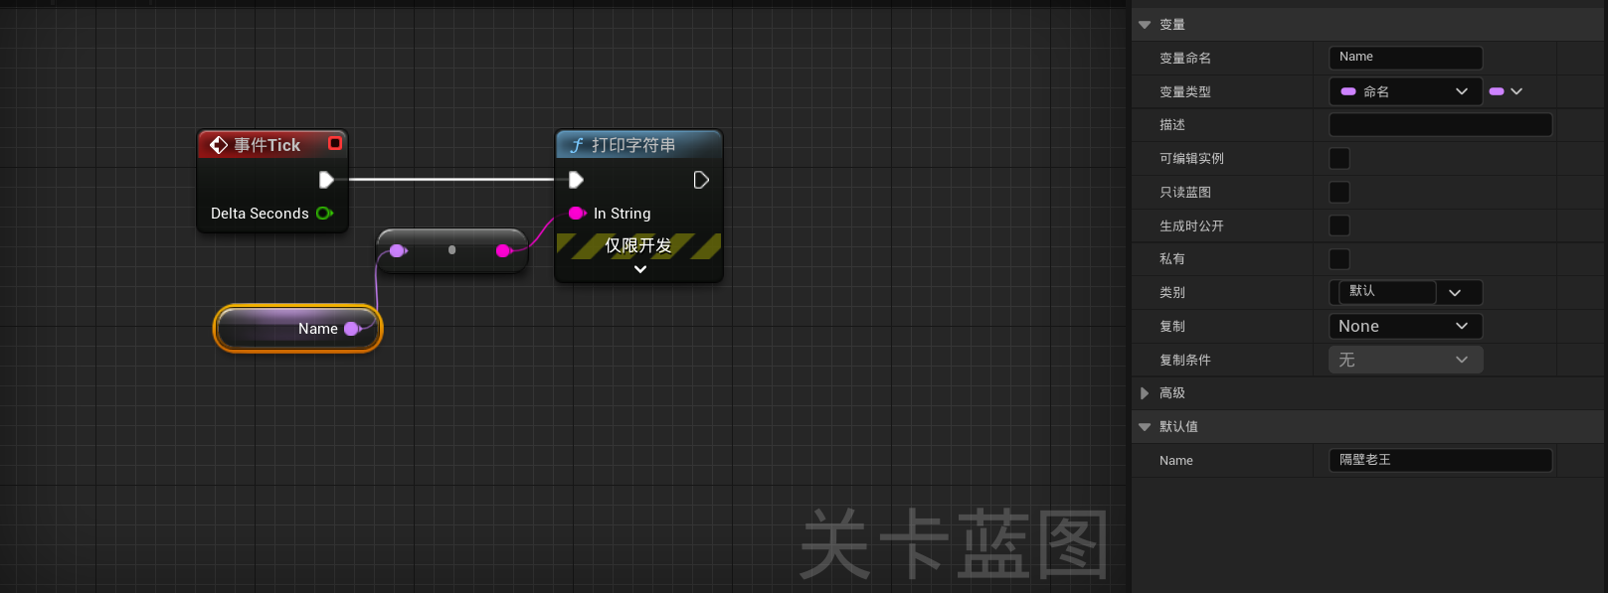Open the 复制 None dropdown
1608x593 pixels.
1405,326
